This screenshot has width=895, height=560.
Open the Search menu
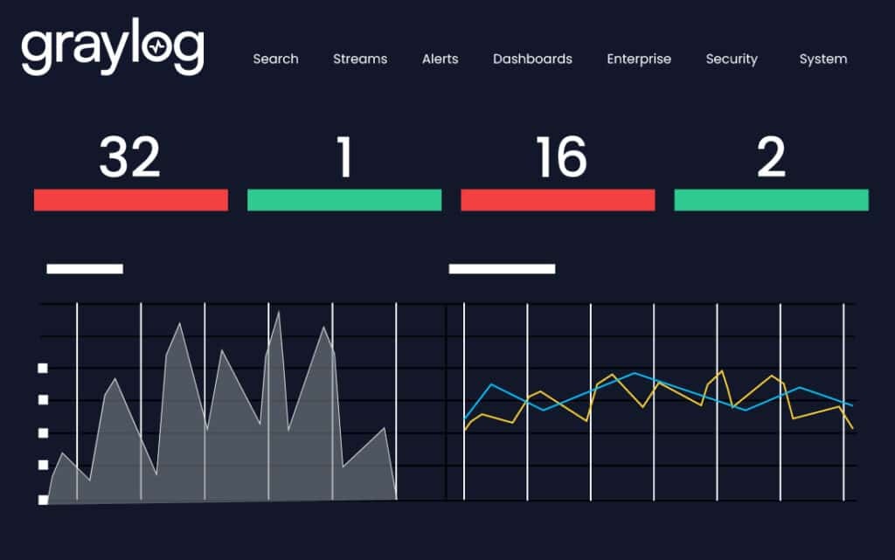point(275,59)
